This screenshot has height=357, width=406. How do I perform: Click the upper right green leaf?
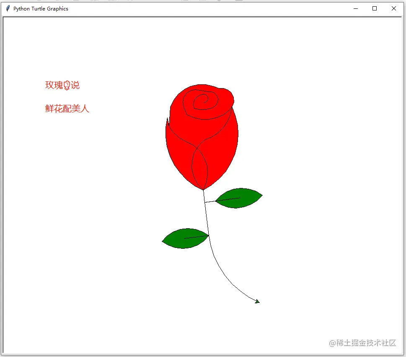point(239,198)
